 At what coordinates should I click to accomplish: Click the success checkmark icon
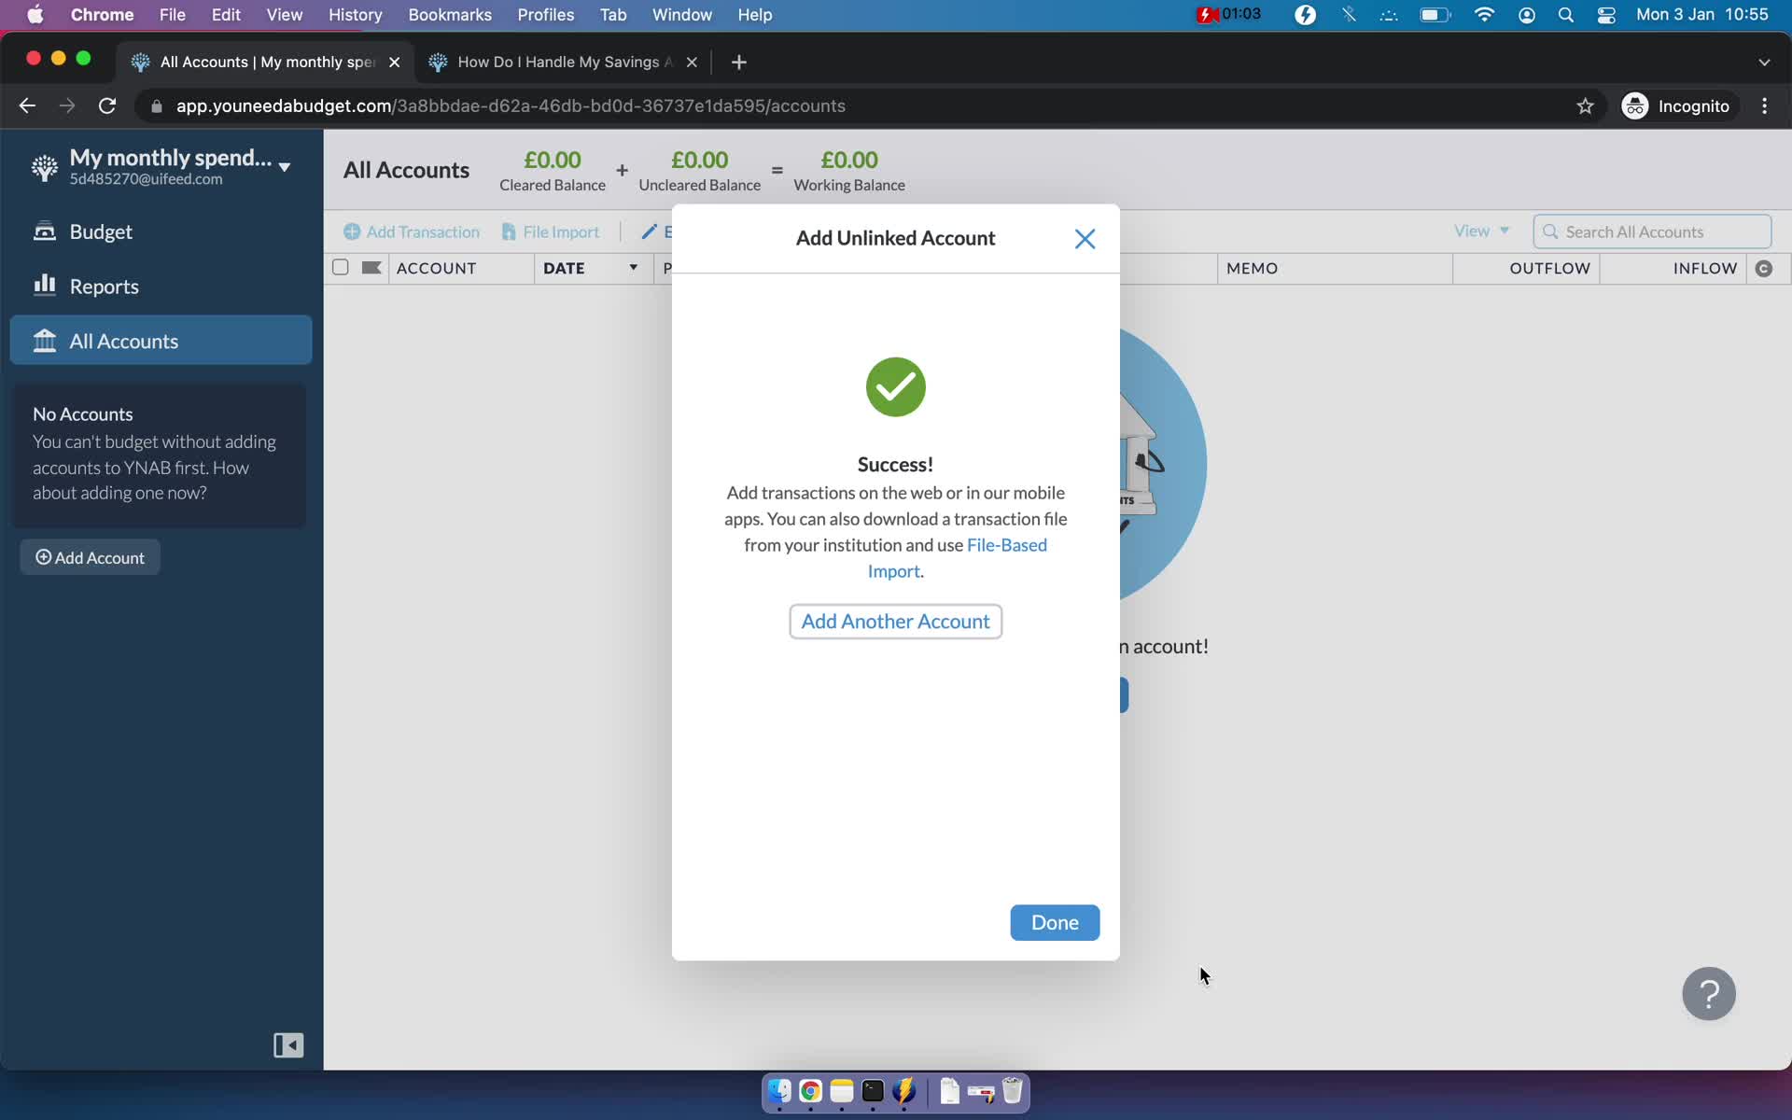(895, 385)
